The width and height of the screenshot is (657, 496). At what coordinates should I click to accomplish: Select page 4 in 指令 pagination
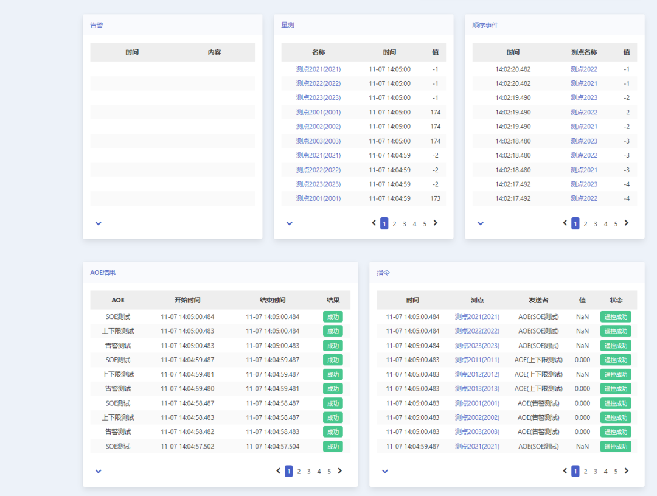click(605, 472)
